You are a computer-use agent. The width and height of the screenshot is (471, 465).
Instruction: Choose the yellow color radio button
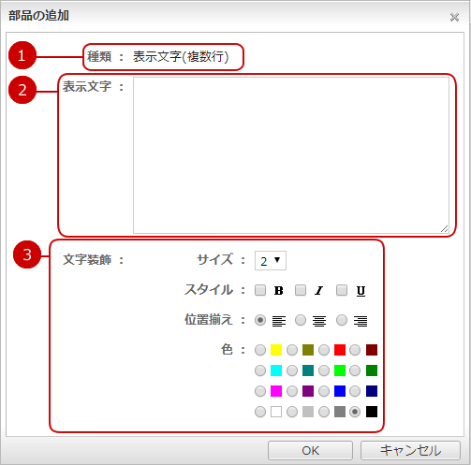pyautogui.click(x=260, y=350)
